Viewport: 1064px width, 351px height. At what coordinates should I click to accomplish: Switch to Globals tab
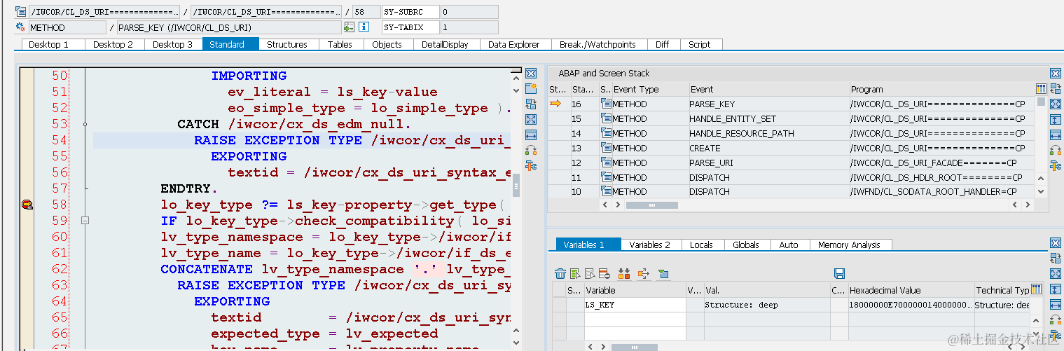[x=746, y=245]
